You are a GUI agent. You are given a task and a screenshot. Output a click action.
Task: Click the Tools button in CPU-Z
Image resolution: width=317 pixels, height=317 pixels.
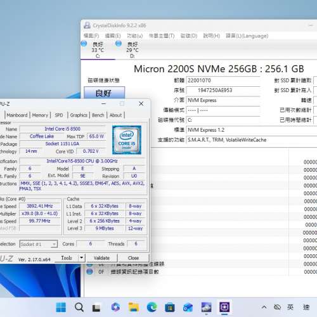click(x=67, y=258)
